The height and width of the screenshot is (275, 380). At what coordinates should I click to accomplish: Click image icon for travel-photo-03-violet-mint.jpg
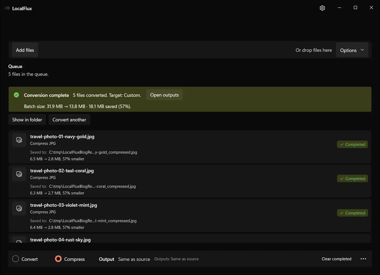[19, 208]
